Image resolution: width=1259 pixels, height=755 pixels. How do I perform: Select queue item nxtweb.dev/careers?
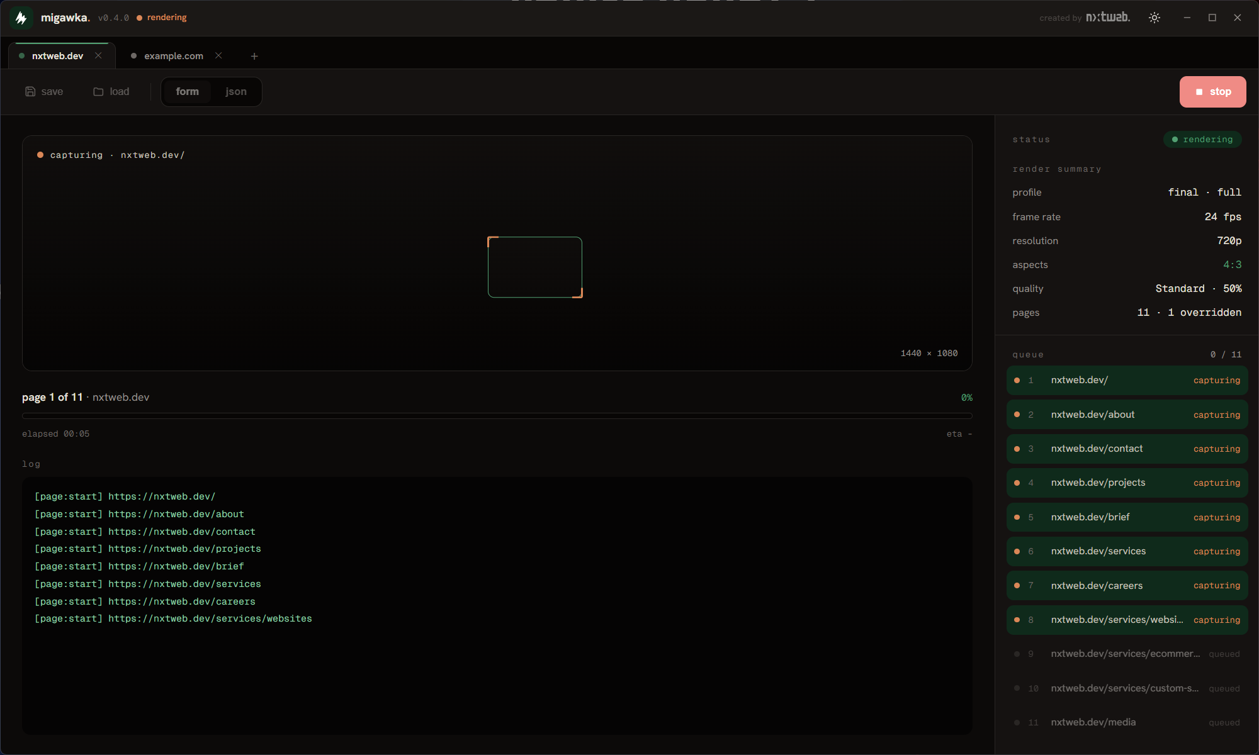pos(1127,586)
